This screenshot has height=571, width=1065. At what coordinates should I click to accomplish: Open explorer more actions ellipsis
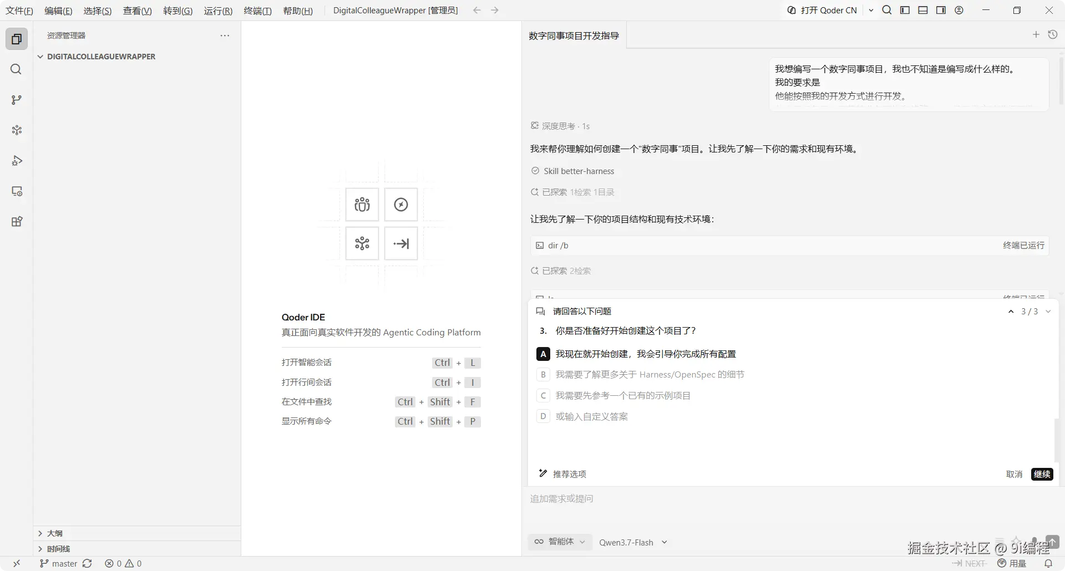(225, 35)
